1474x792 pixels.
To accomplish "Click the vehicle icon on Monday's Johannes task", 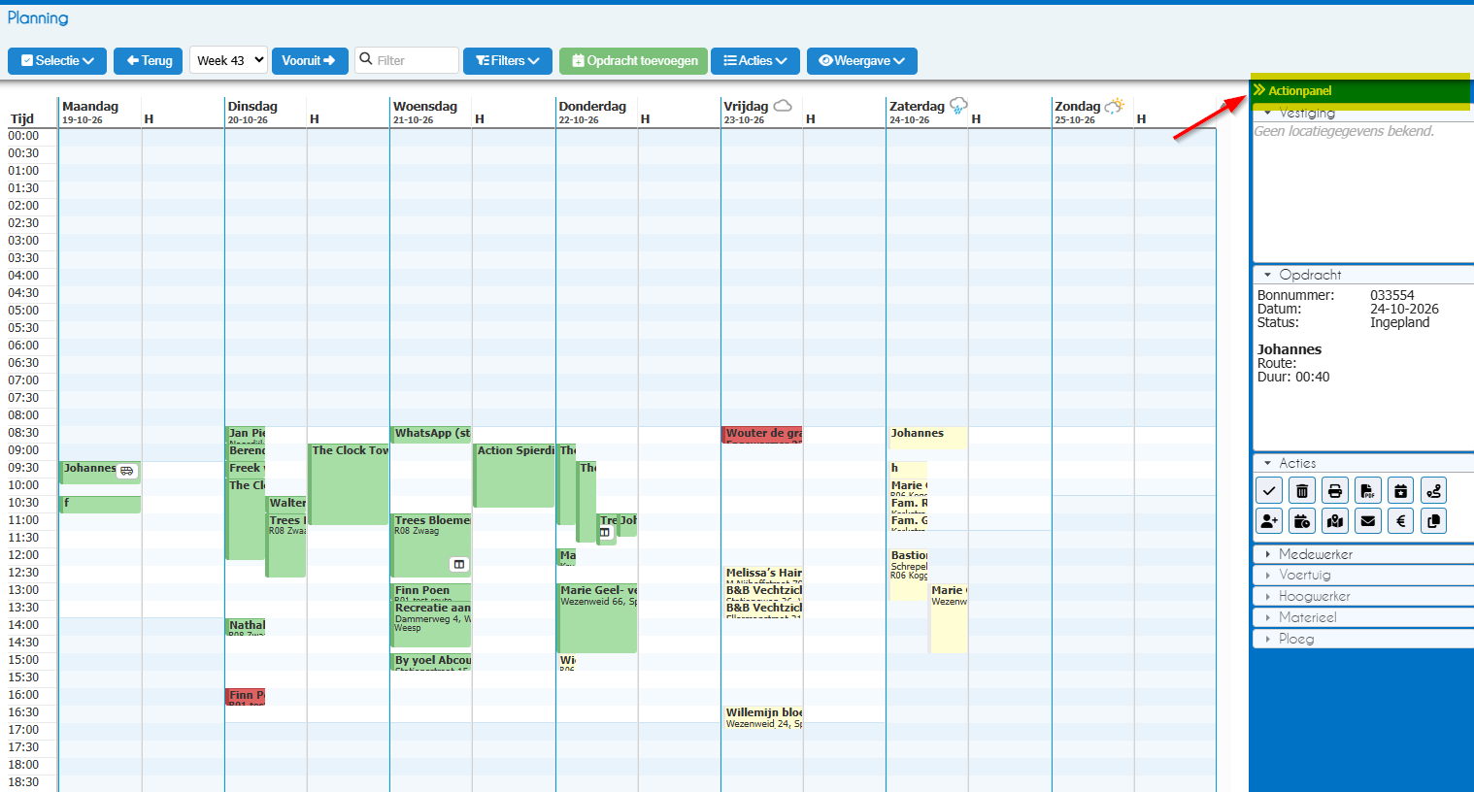I will 126,471.
